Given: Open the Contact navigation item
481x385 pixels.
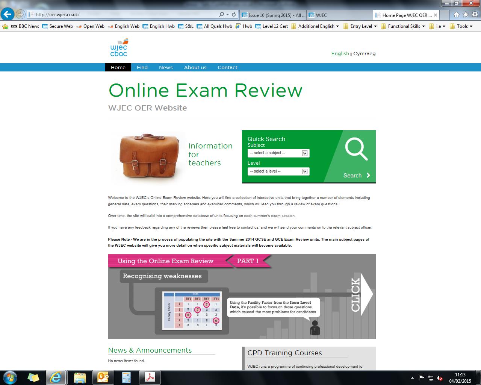Looking at the screenshot, I should (227, 67).
